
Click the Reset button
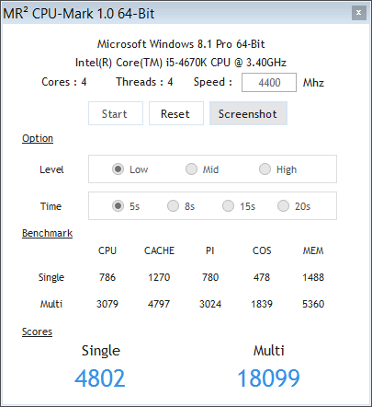tap(176, 113)
